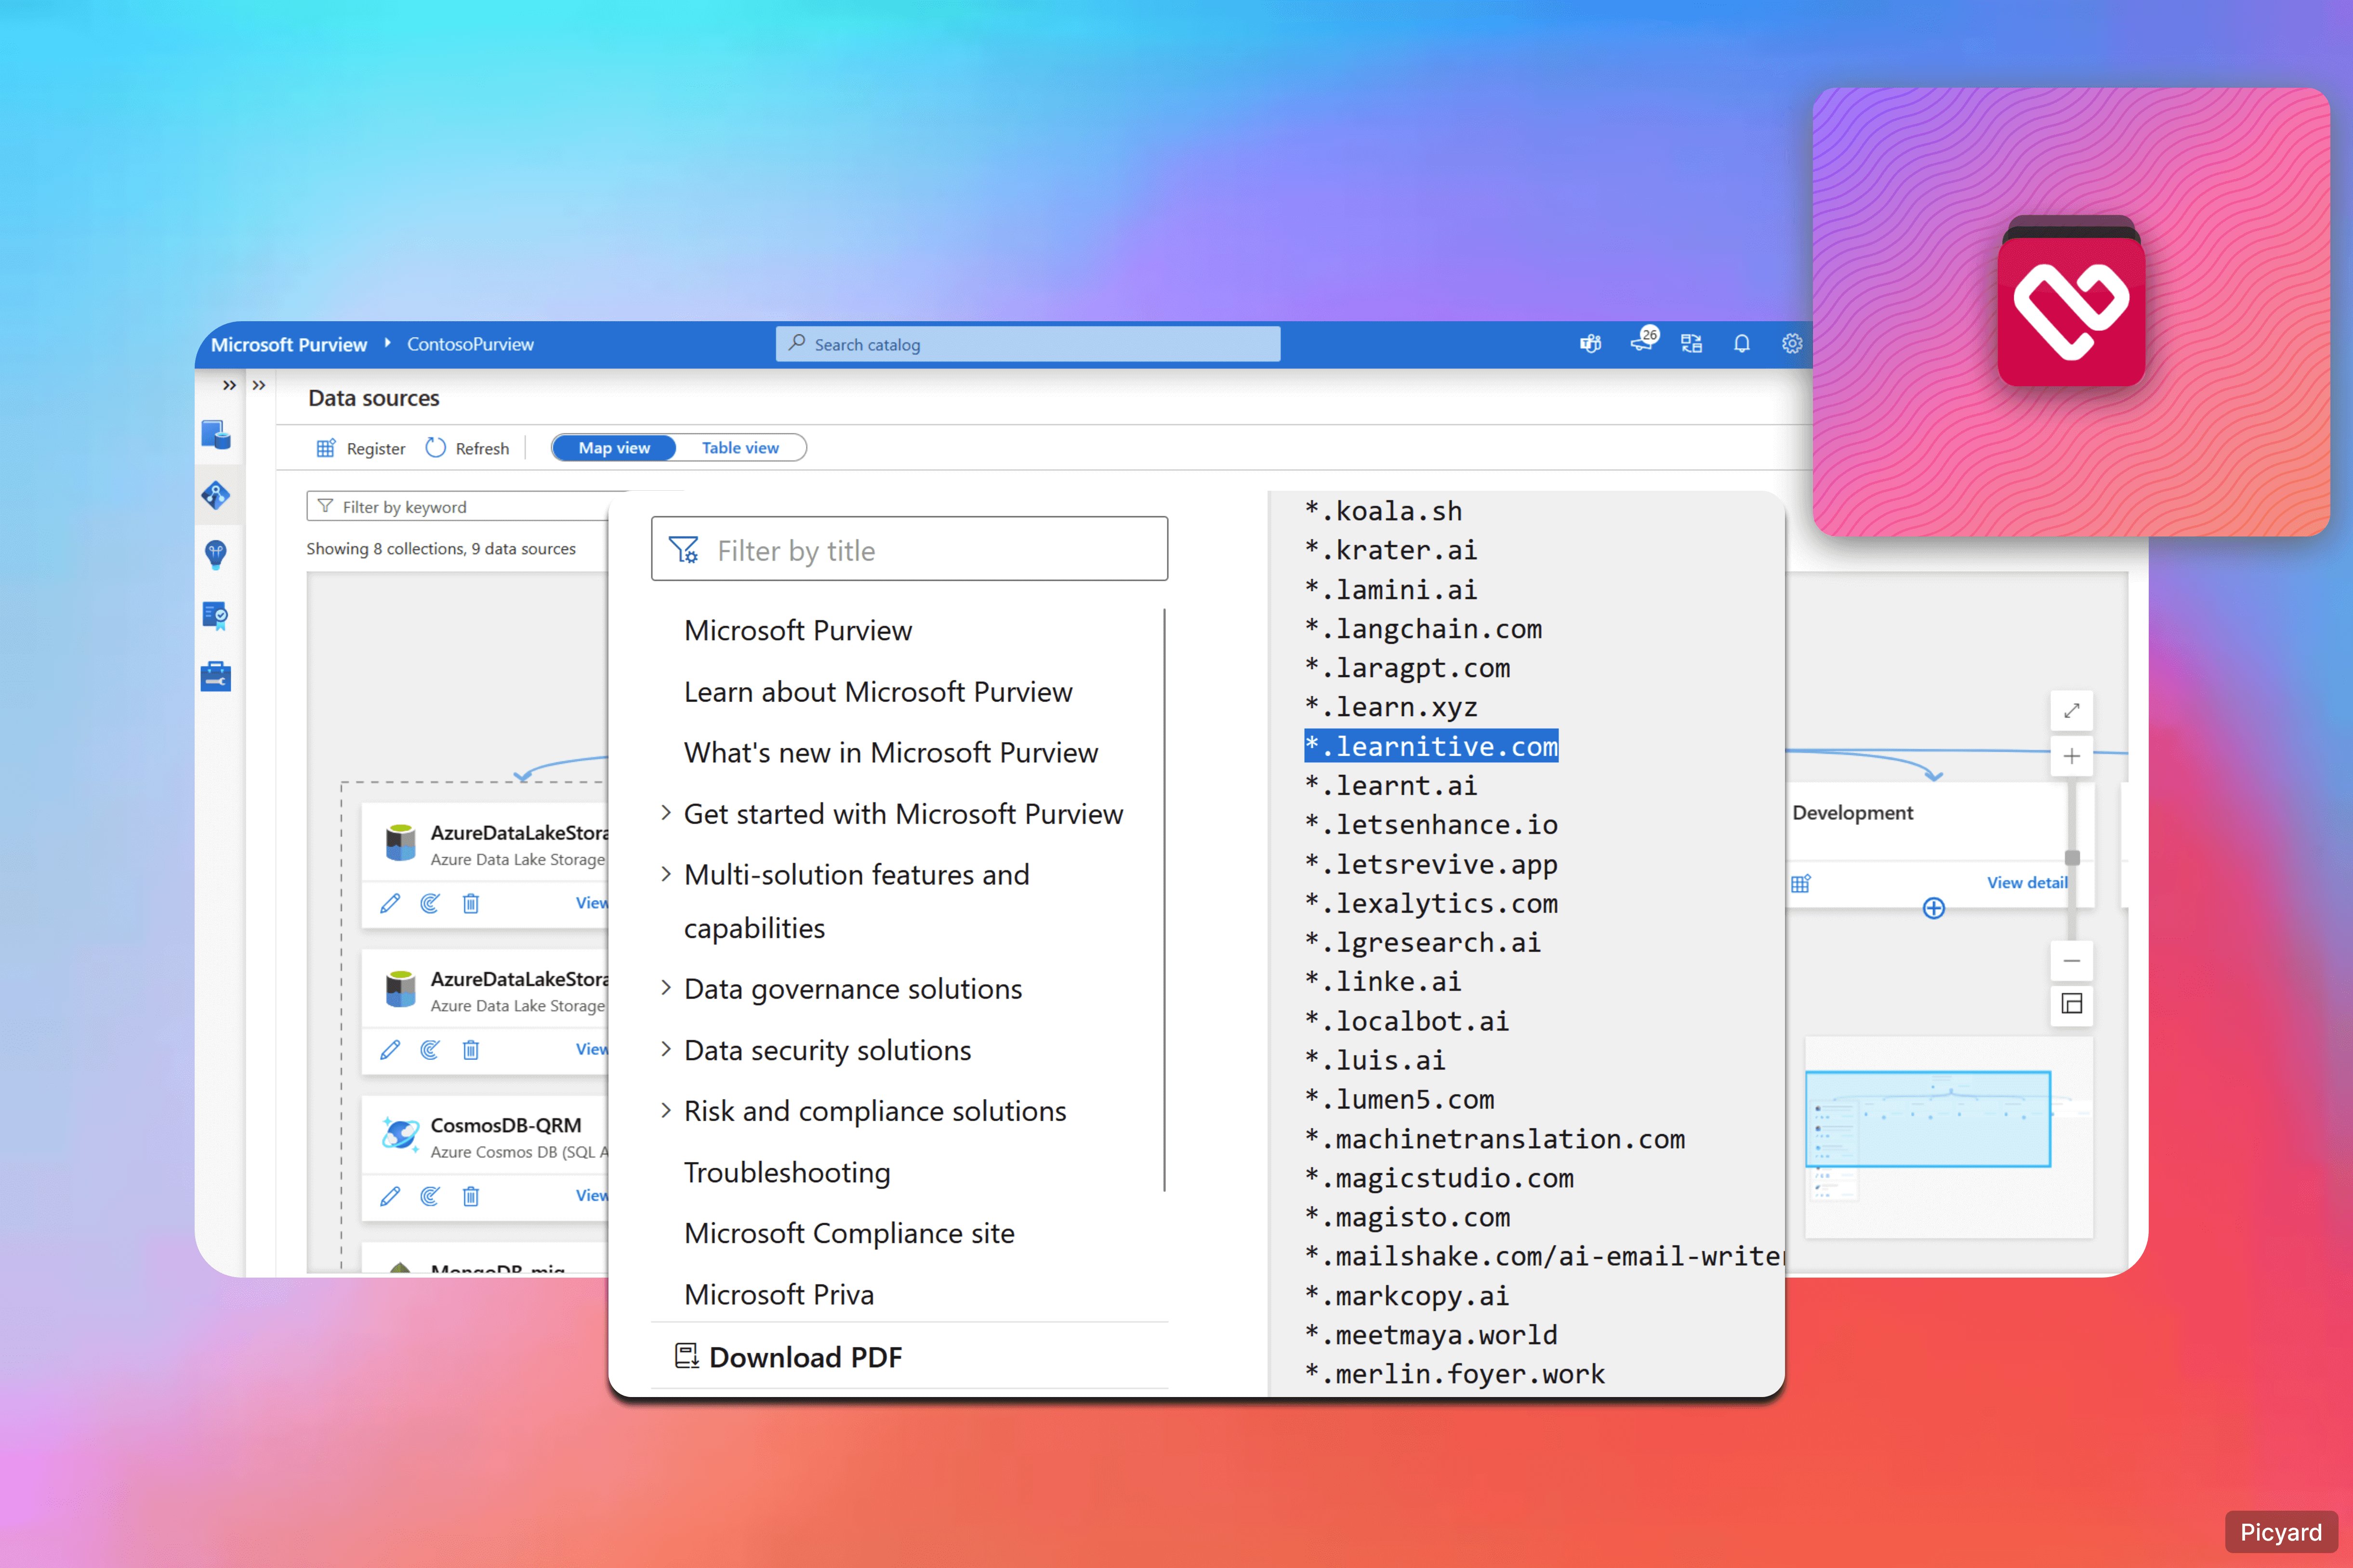Image resolution: width=2353 pixels, height=1568 pixels.
Task: Expand Risk and compliance solutions
Action: click(666, 1111)
